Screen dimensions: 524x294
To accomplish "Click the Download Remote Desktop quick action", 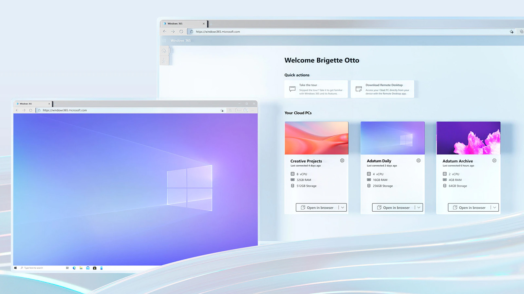I will pos(382,89).
